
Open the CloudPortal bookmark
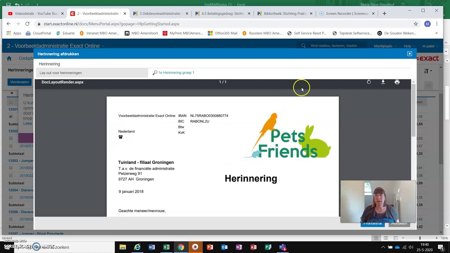click(38, 33)
